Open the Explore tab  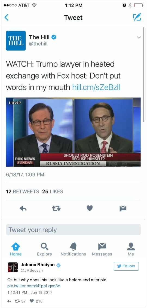click(44, 249)
